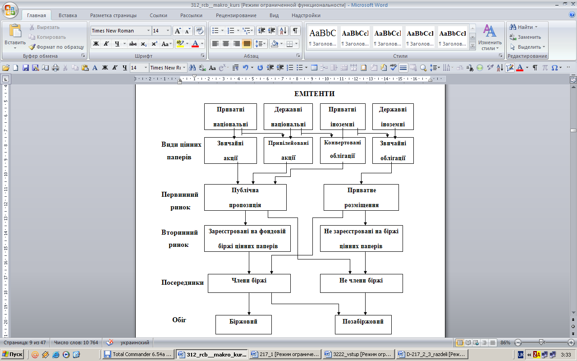Switch to Draft view in status bar

point(493,342)
